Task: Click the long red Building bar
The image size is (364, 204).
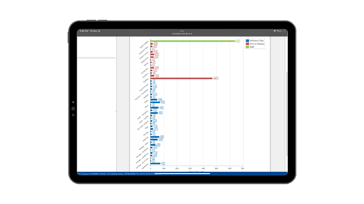Action: tap(181, 78)
